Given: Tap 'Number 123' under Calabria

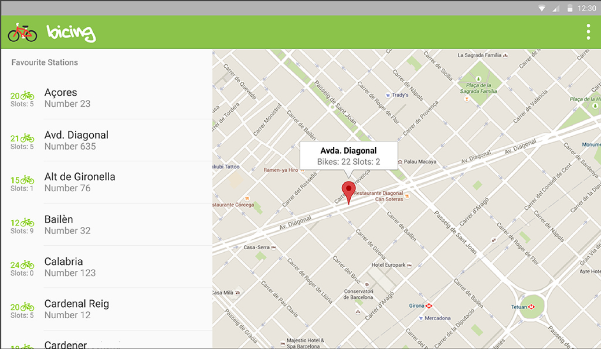Looking at the screenshot, I should [70, 273].
